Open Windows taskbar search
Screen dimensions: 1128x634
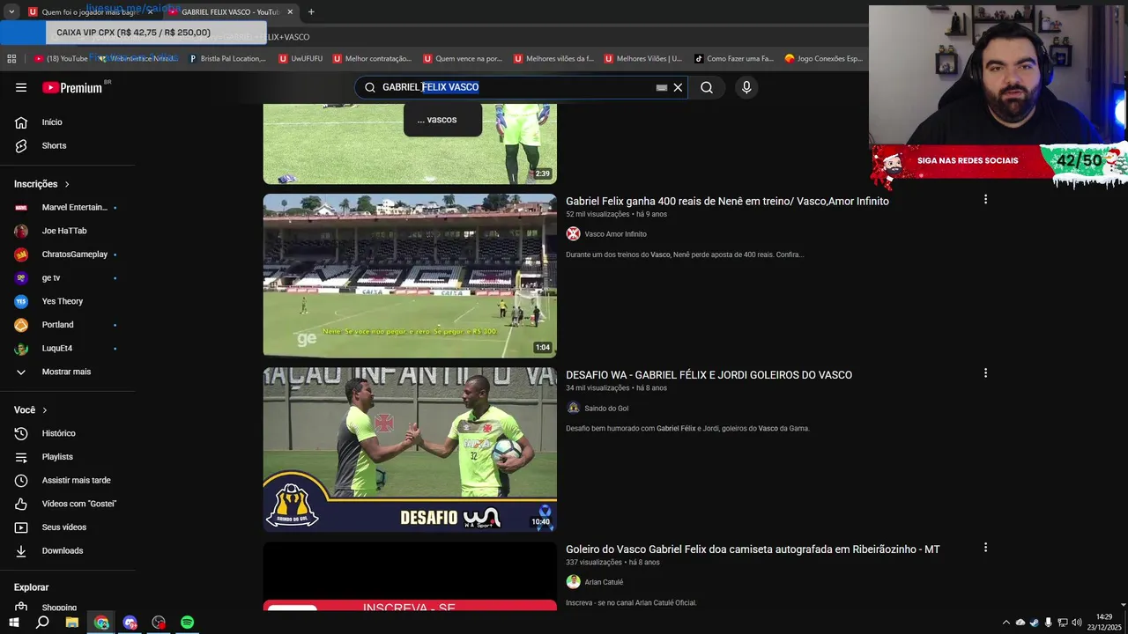(x=42, y=623)
